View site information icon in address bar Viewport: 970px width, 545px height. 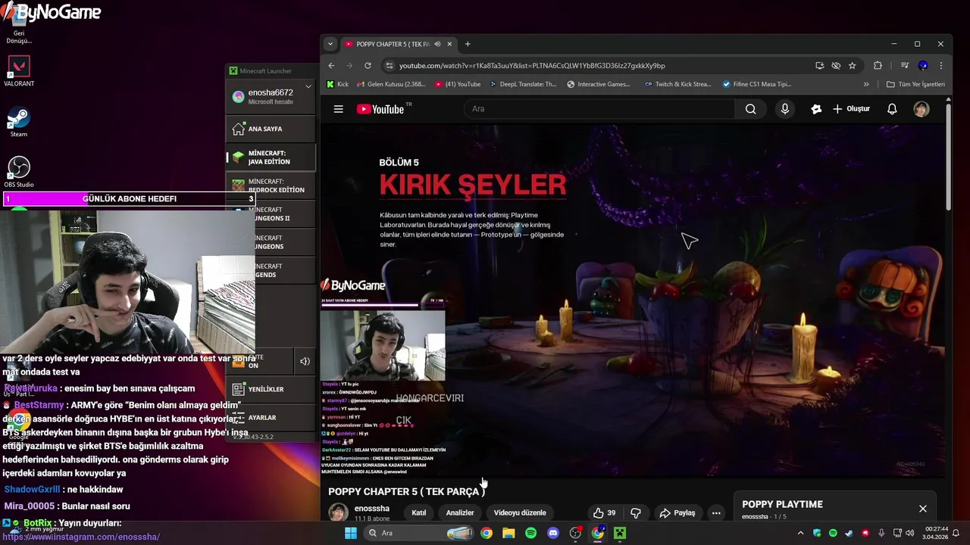[389, 66]
